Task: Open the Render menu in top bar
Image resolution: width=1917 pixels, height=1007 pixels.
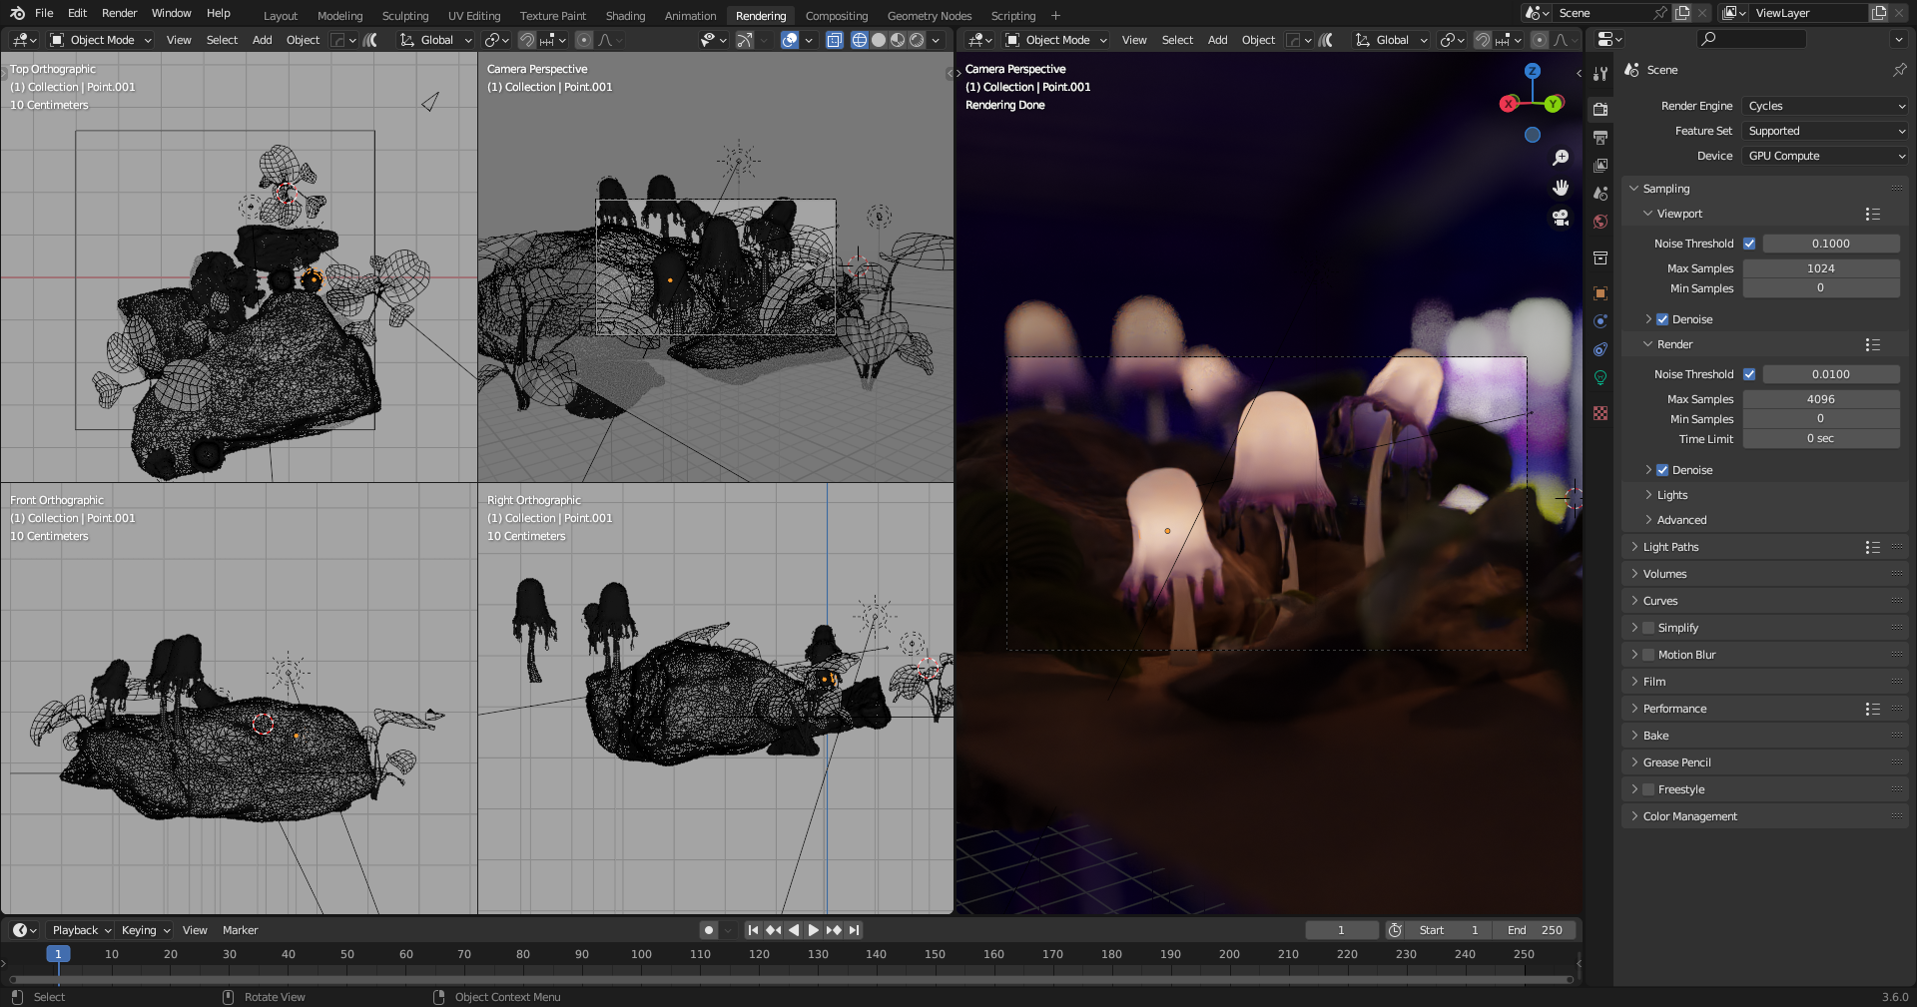Action: click(x=119, y=13)
